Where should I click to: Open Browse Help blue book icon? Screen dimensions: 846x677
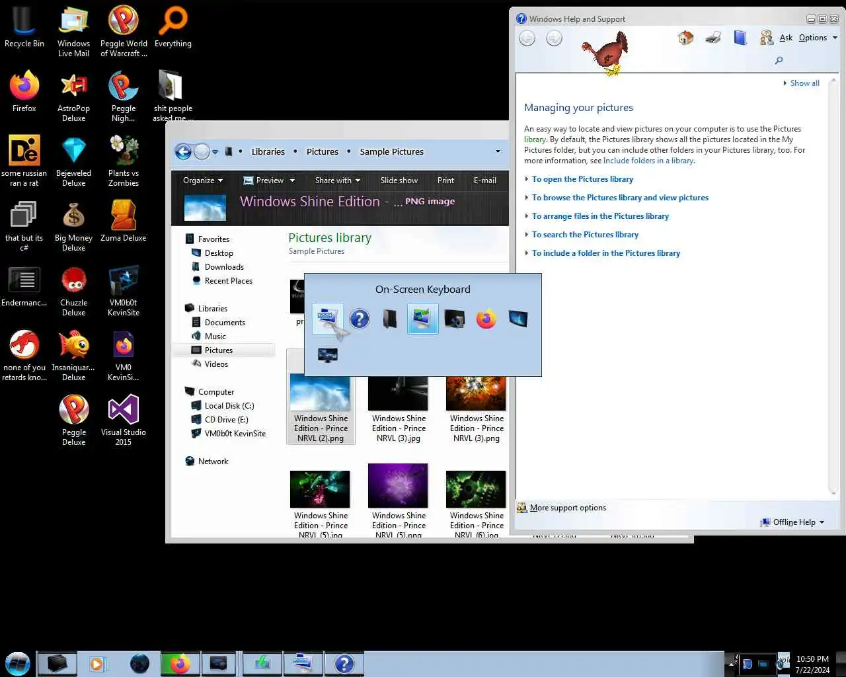740,38
